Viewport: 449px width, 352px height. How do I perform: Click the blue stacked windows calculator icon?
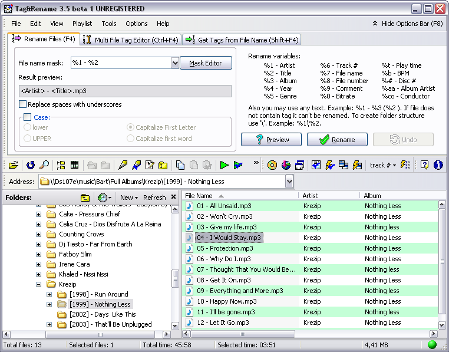tap(299, 165)
